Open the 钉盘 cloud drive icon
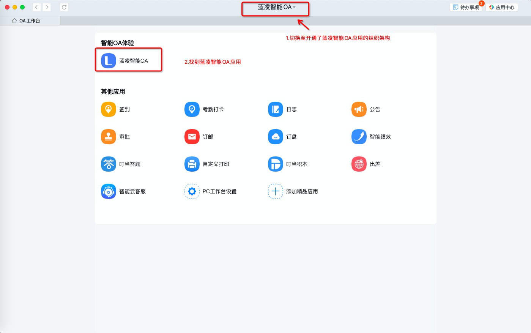 coord(276,137)
